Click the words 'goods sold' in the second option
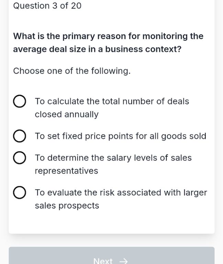This screenshot has width=223, height=264. (184, 136)
